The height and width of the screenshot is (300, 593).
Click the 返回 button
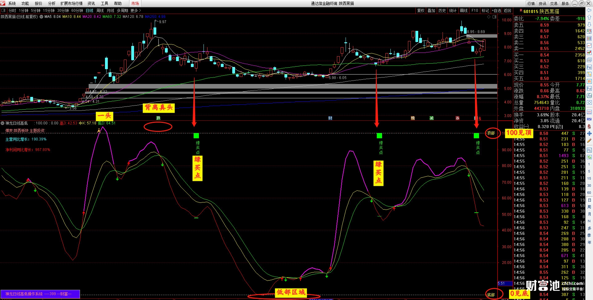(x=507, y=10)
